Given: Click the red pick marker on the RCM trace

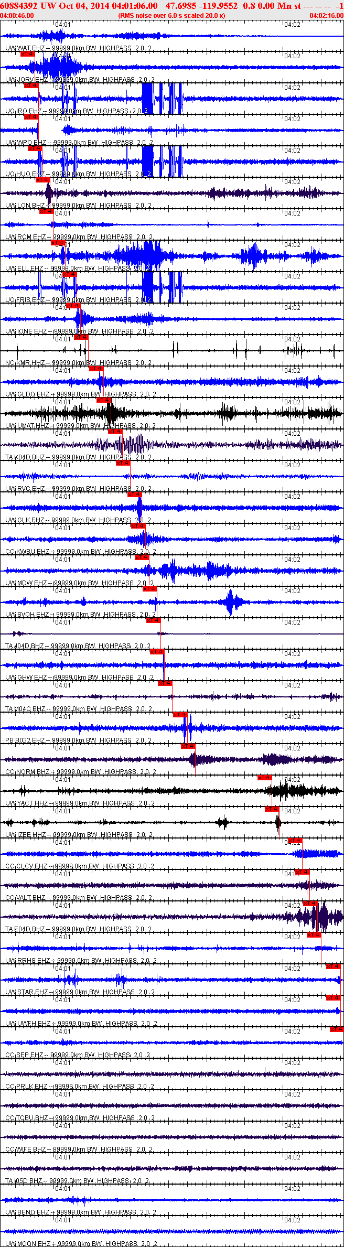Looking at the screenshot, I should pos(47,211).
